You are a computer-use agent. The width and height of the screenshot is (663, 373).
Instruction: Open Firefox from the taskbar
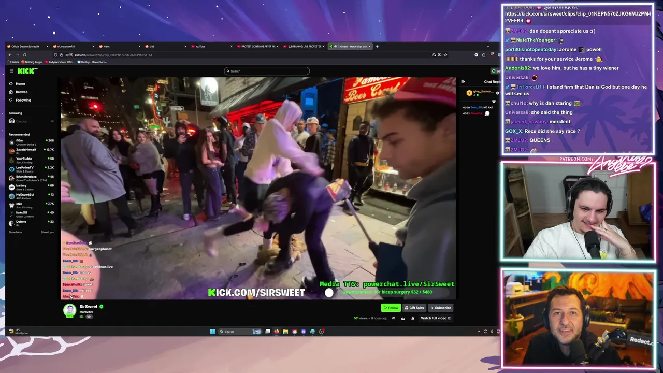coord(277,332)
